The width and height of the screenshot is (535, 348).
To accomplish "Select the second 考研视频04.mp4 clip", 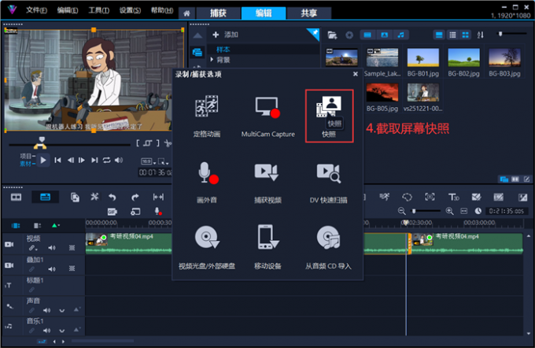I will pos(467,243).
